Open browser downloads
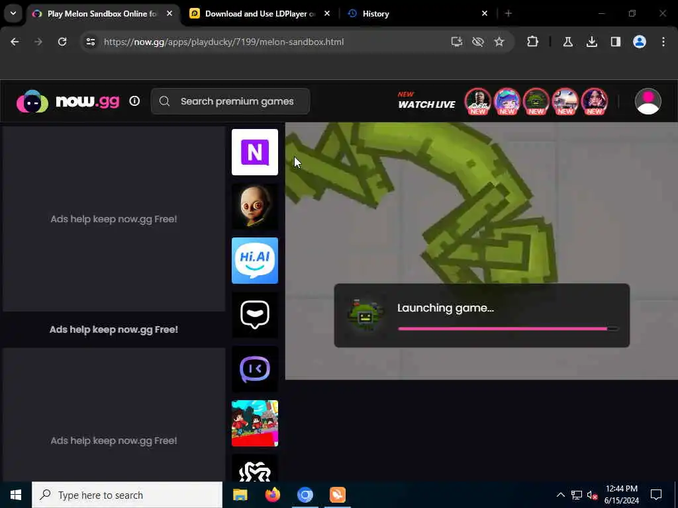The height and width of the screenshot is (508, 678). pyautogui.click(x=591, y=42)
